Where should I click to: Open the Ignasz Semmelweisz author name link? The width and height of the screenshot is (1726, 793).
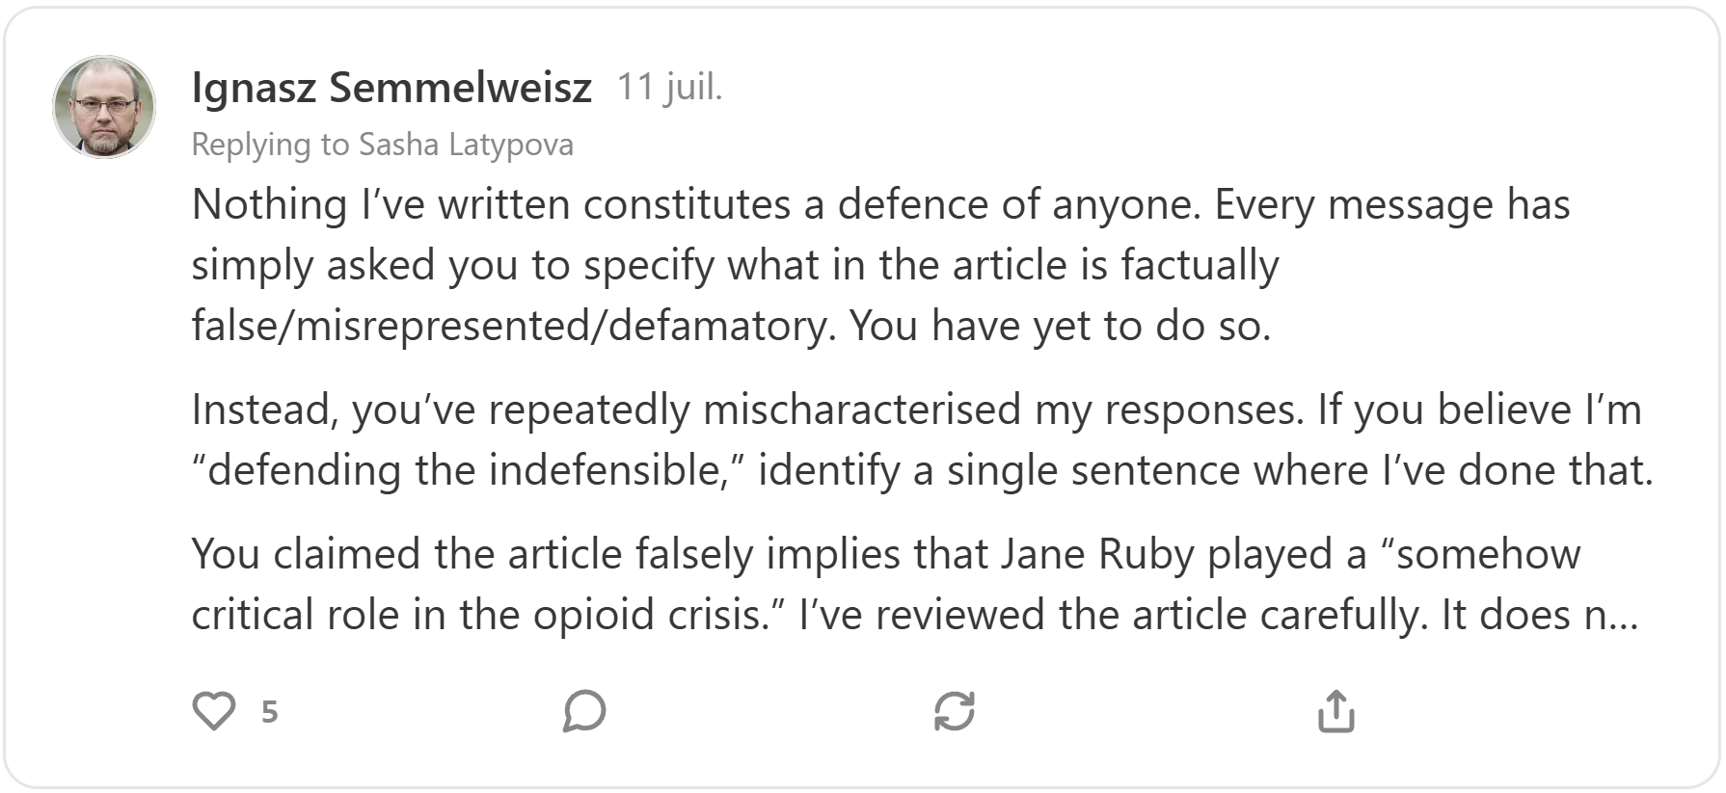[x=391, y=88]
